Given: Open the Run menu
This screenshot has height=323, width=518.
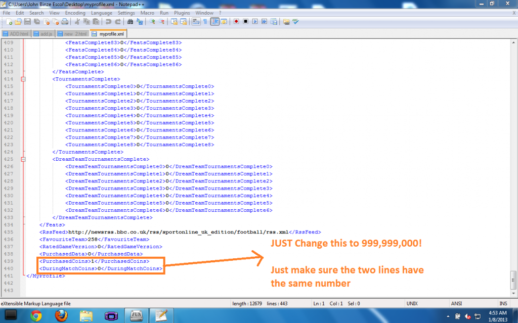Looking at the screenshot, I should [x=164, y=13].
